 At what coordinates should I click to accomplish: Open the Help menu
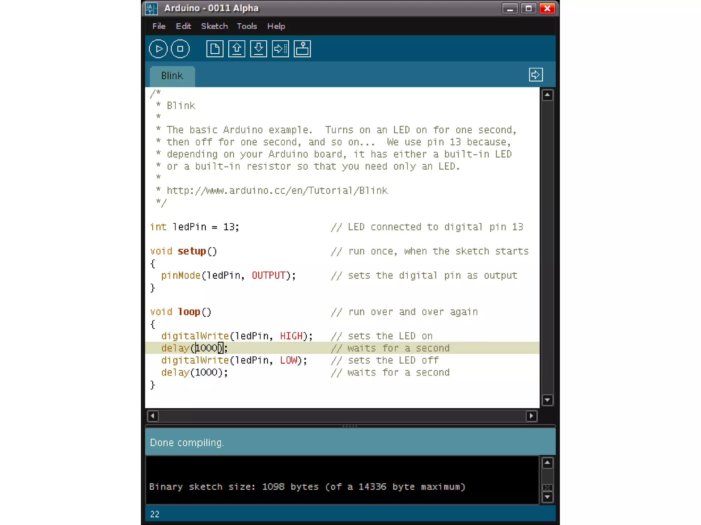[x=276, y=26]
